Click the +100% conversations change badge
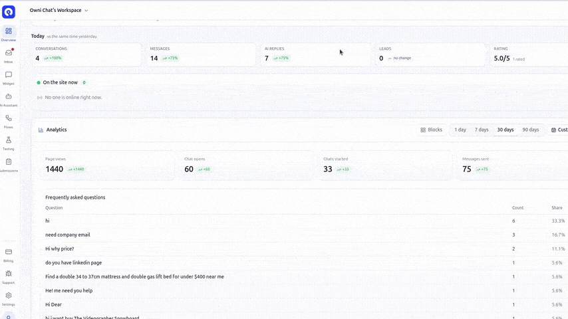This screenshot has height=319, width=568. point(53,58)
